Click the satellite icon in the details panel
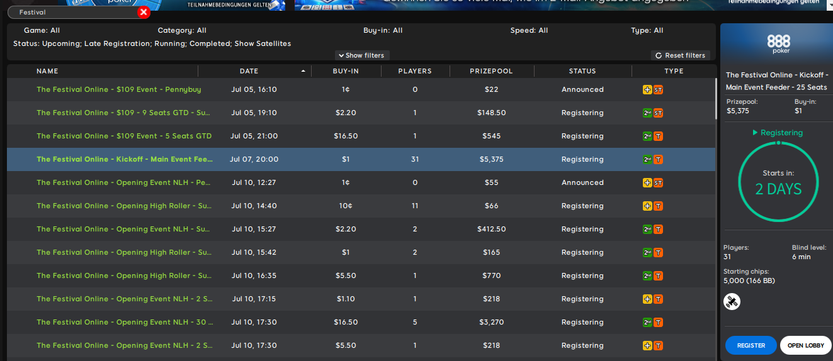The image size is (833, 361). click(732, 302)
